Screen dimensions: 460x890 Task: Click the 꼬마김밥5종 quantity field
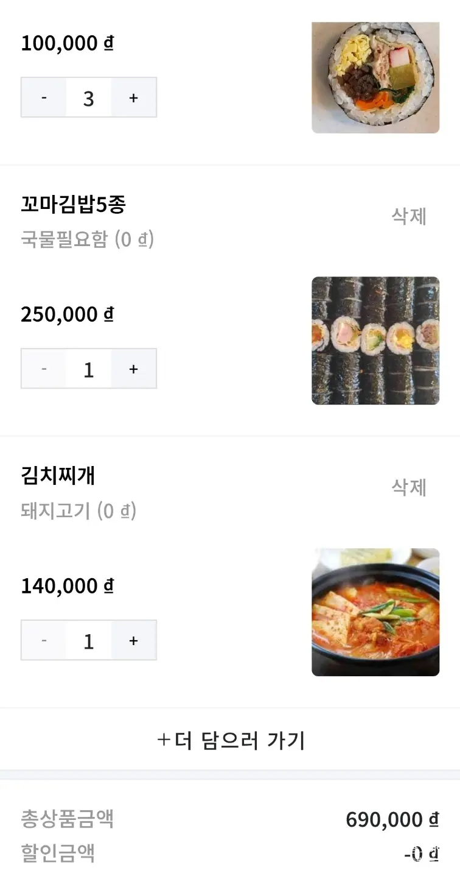tap(89, 369)
